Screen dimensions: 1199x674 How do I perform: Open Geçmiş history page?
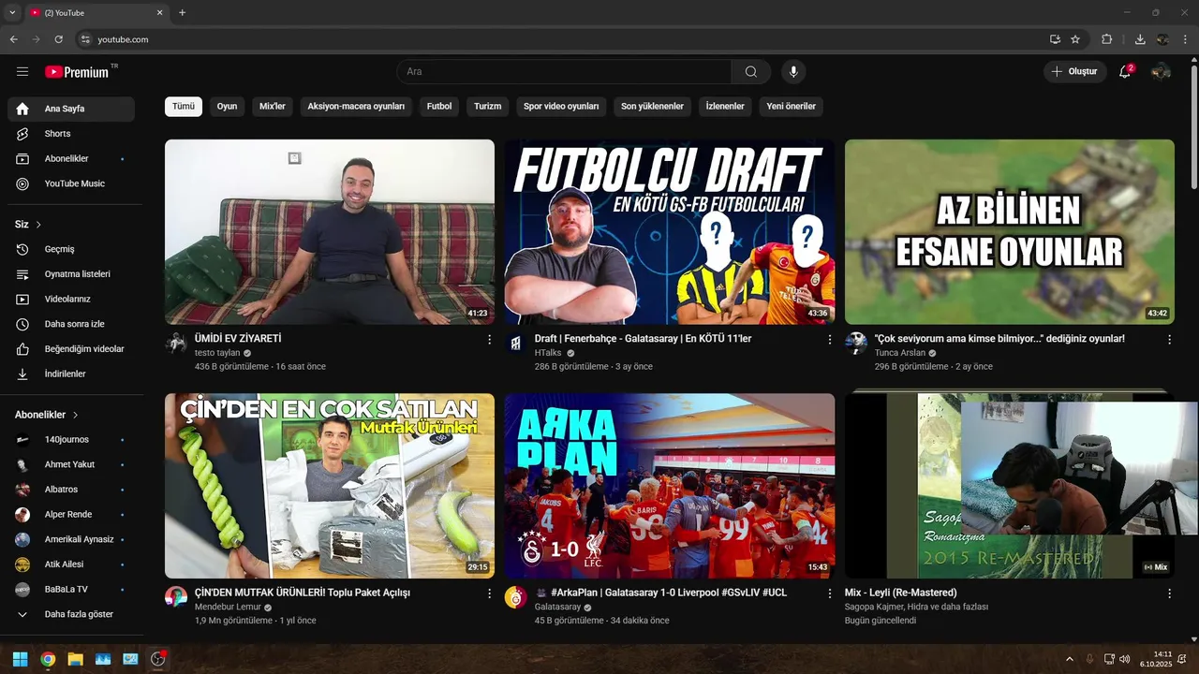[x=71, y=249]
